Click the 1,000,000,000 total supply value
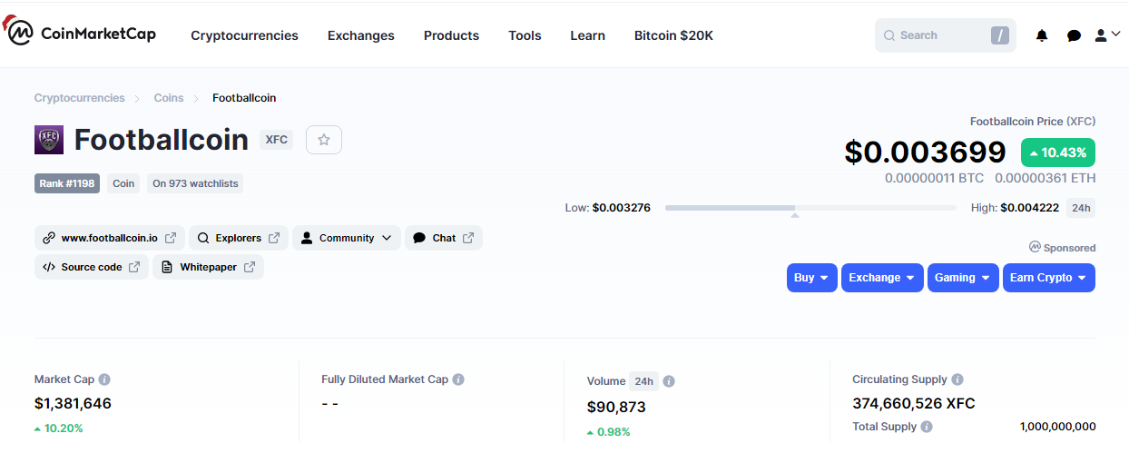This screenshot has height=453, width=1129. tap(1057, 427)
